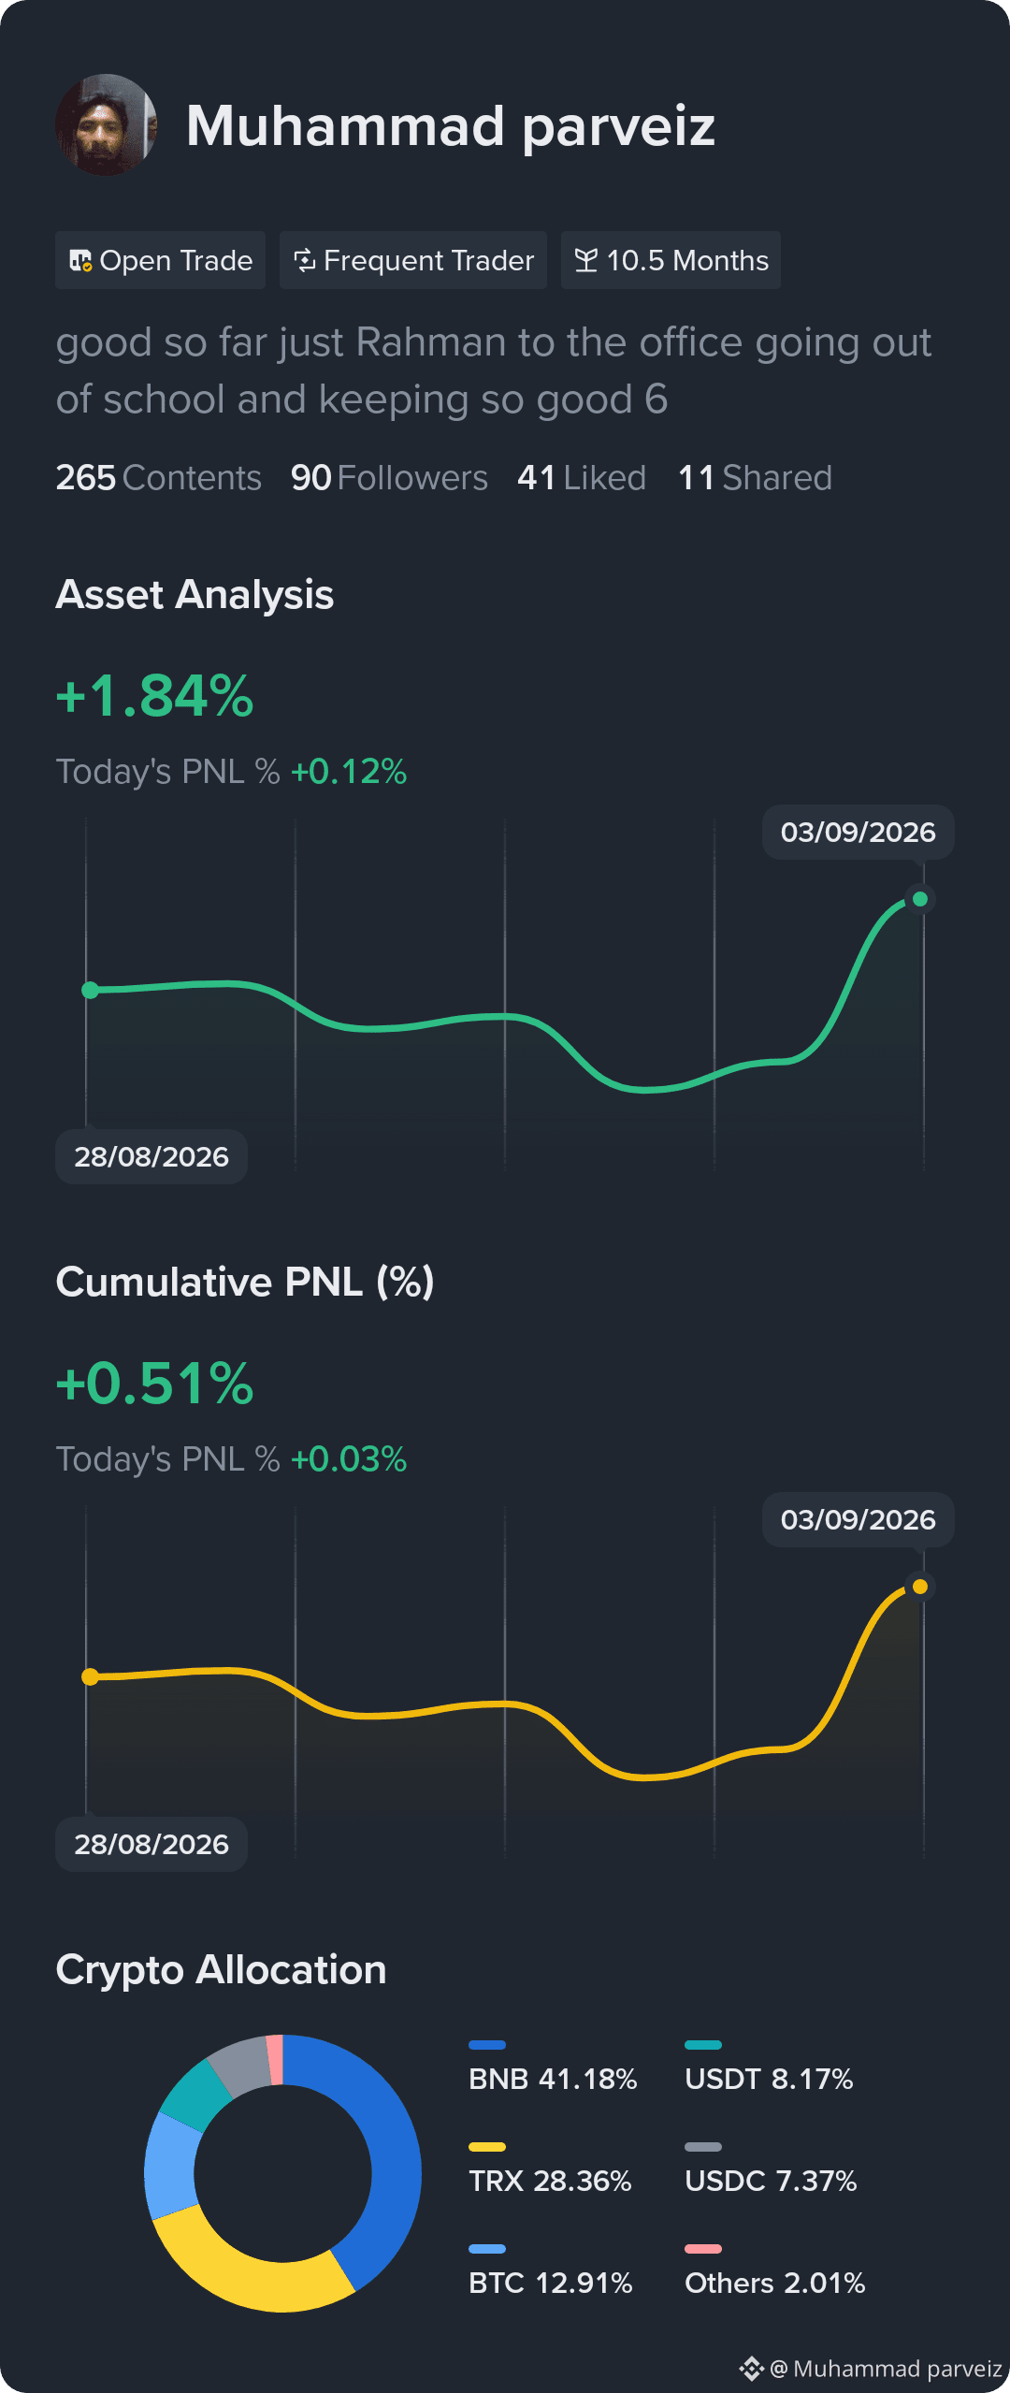This screenshot has width=1010, height=2393.
Task: Click the Frequent Trader swap icon
Action: [304, 260]
